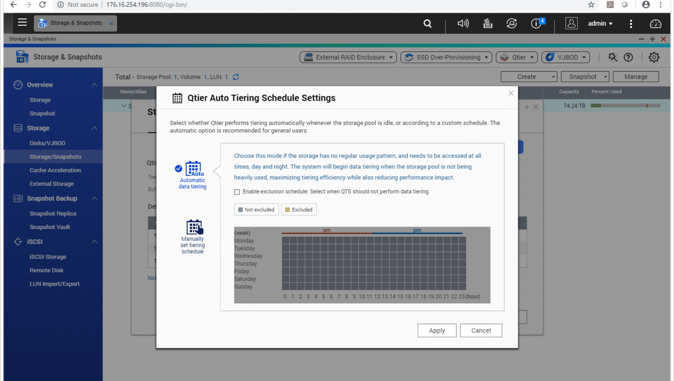Screen dimensions: 674x381
Task: Open the tools wrench icon
Action: point(612,57)
